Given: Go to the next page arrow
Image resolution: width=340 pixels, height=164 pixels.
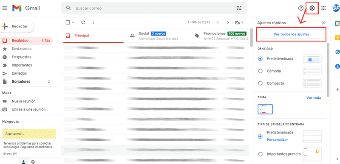Looking at the screenshot, I should point(228,22).
